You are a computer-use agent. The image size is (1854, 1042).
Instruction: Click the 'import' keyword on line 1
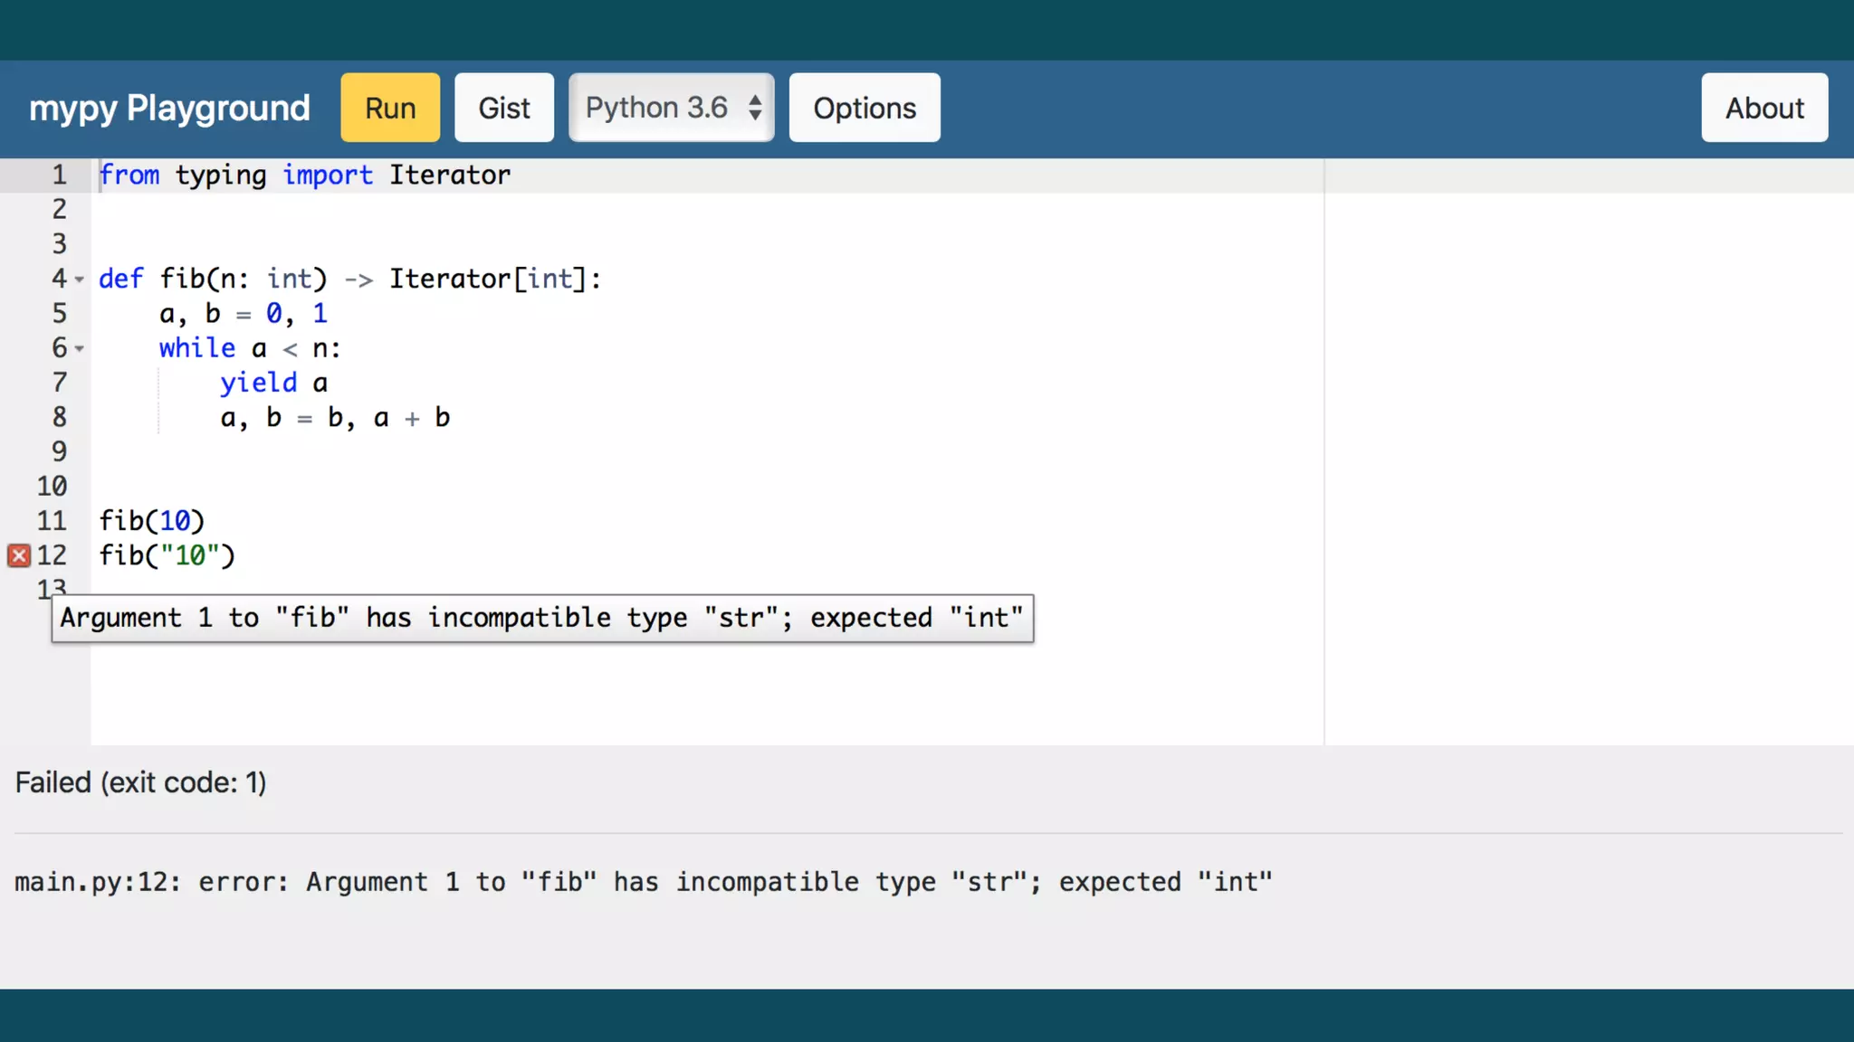coord(328,175)
